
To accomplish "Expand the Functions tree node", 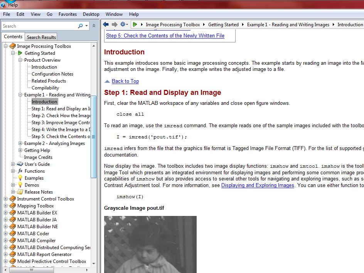I will (13, 171).
